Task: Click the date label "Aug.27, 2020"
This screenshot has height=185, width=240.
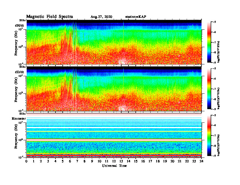Action: 101,17
